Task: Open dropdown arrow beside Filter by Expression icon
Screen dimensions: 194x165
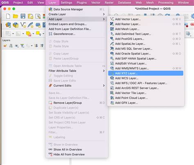Action: point(32,46)
